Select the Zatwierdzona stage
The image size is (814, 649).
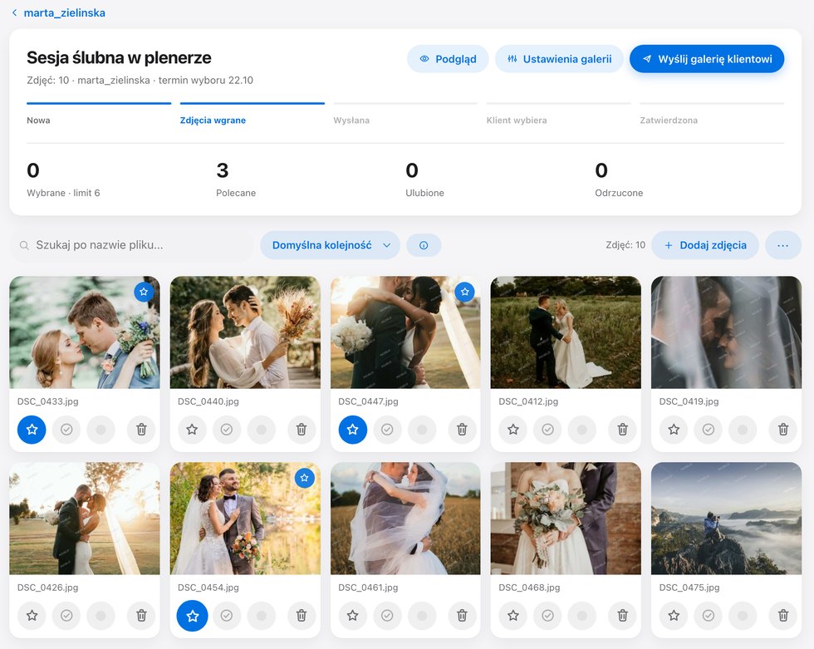click(x=712, y=114)
